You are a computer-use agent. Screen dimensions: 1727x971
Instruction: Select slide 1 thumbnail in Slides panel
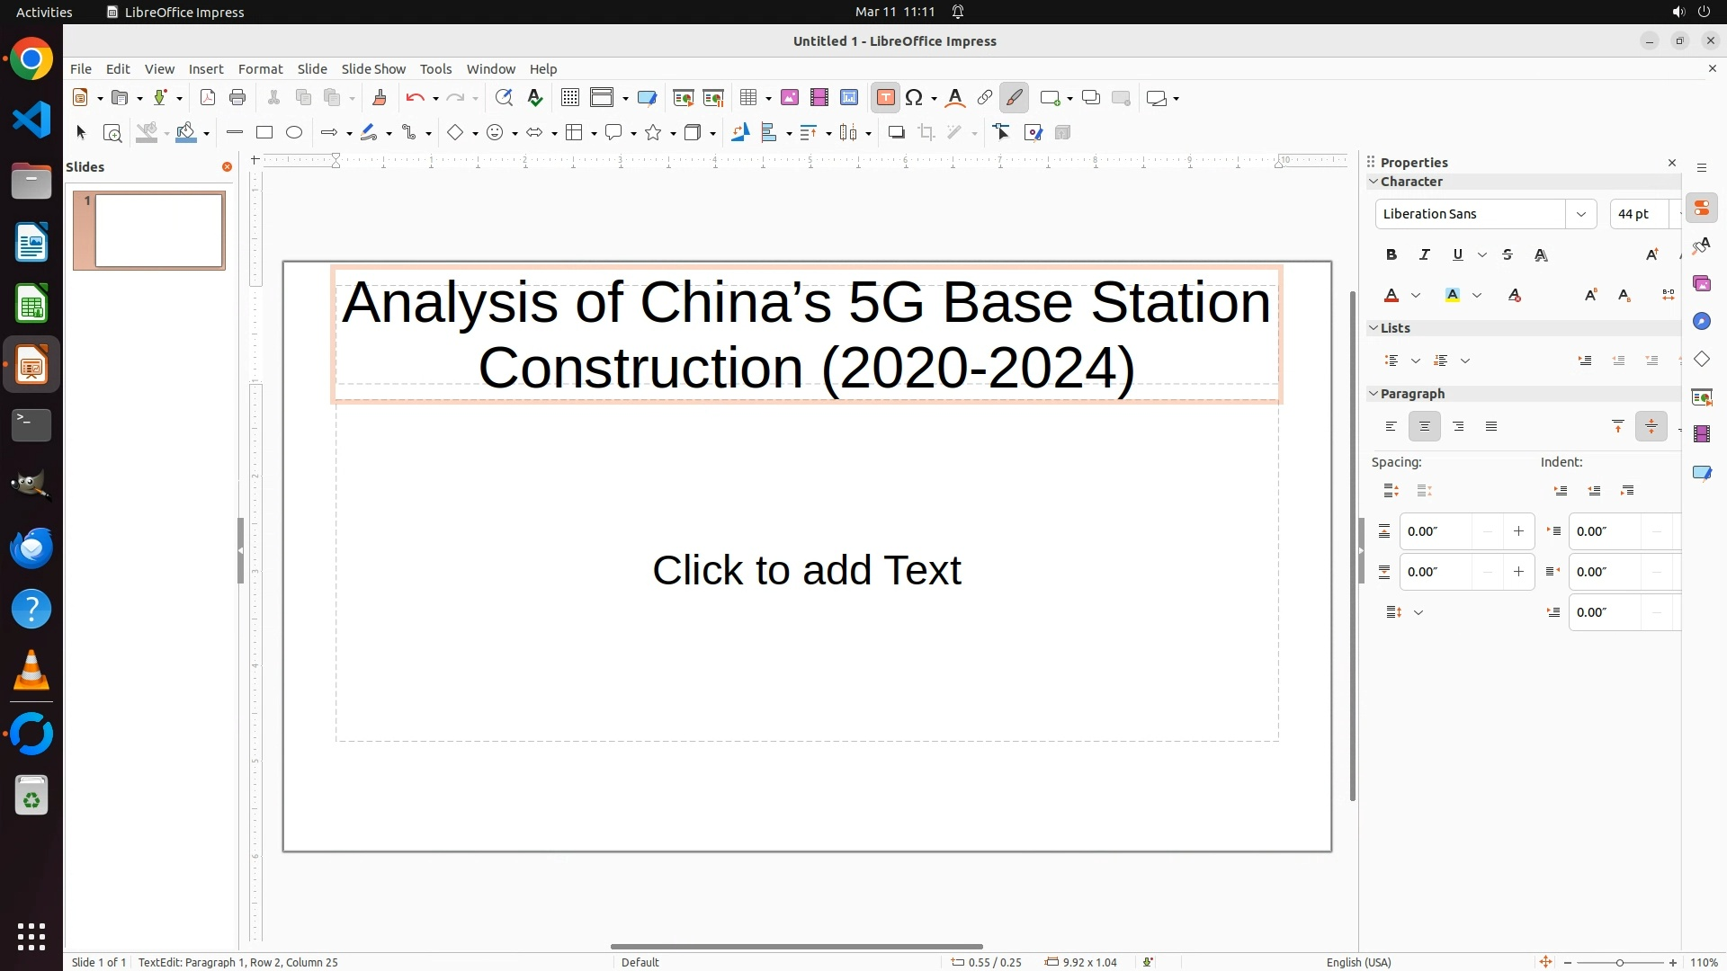[x=158, y=231]
